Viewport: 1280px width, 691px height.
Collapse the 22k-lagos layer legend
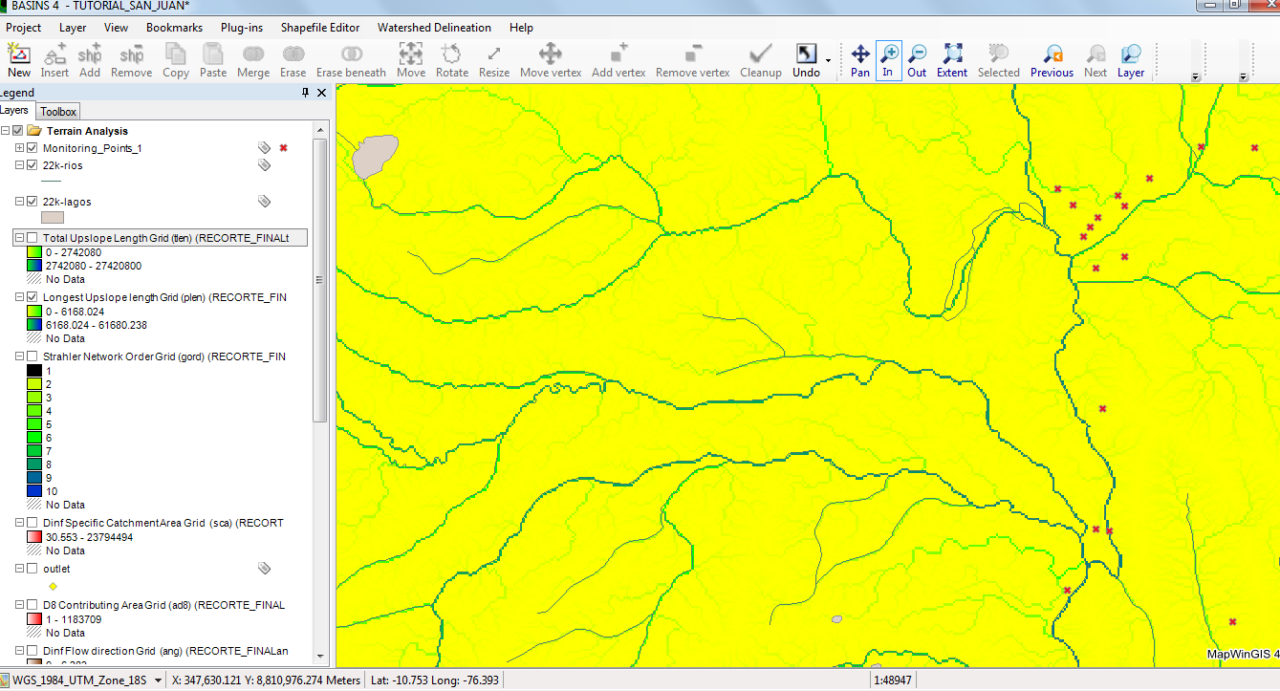coord(20,202)
